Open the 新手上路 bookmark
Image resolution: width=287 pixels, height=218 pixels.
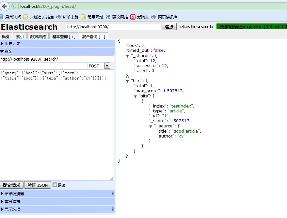pyautogui.click(x=67, y=17)
